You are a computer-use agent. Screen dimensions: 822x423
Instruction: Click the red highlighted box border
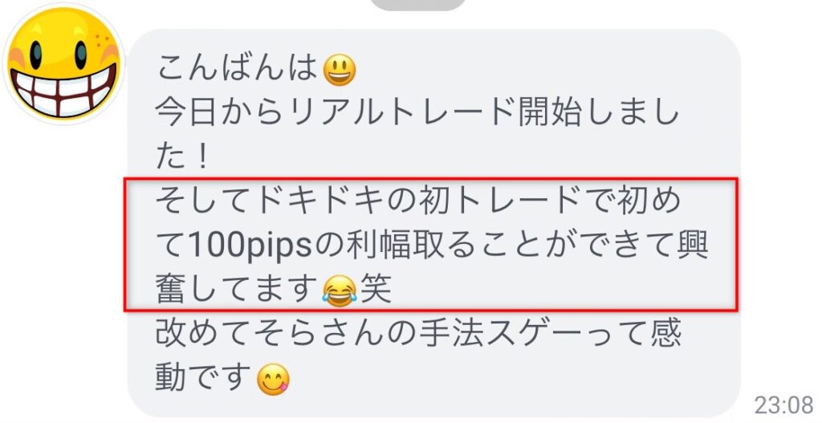[431, 179]
